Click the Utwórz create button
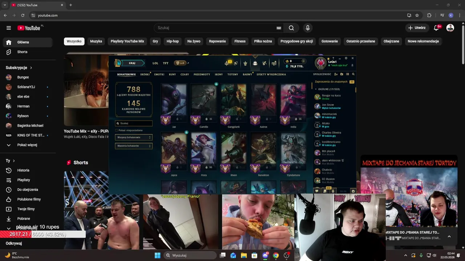Viewport: 465px width, 261px height. click(417, 28)
